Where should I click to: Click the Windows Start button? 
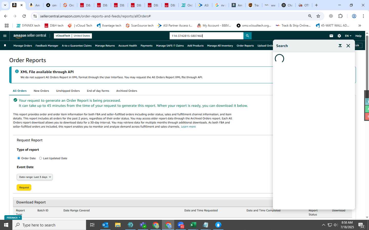(6, 225)
